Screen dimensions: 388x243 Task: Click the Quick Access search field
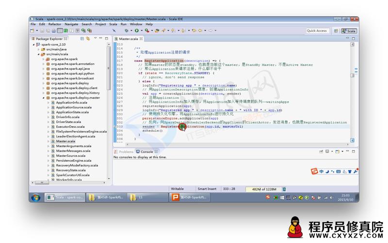click(x=317, y=30)
